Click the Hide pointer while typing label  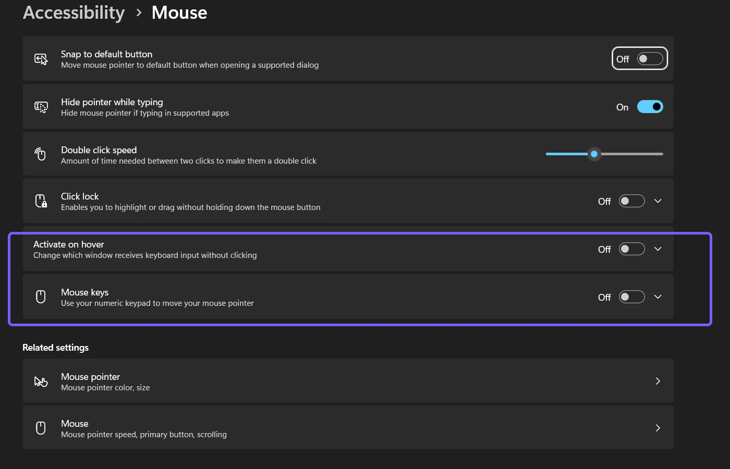pyautogui.click(x=112, y=102)
